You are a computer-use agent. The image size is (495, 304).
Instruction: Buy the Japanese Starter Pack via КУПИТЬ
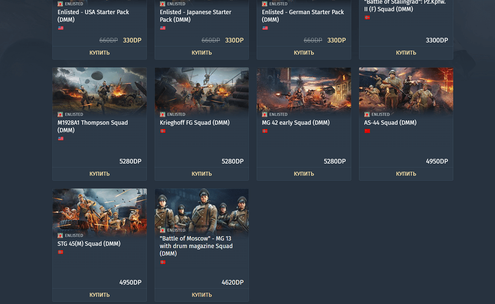(201, 52)
